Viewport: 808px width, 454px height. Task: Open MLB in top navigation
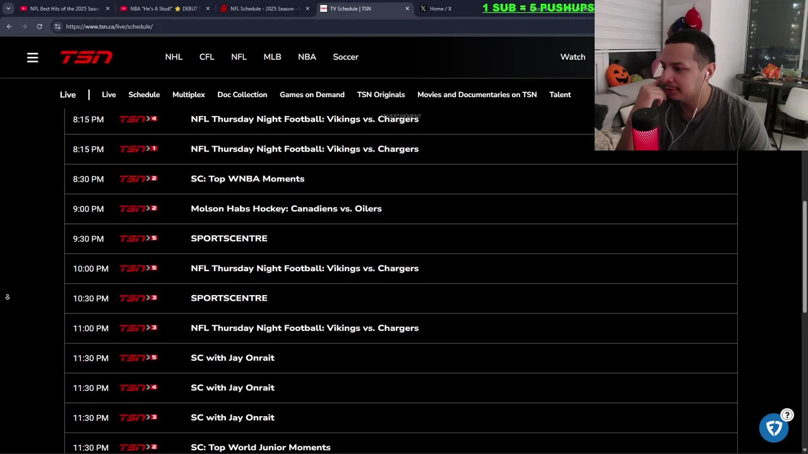click(272, 57)
